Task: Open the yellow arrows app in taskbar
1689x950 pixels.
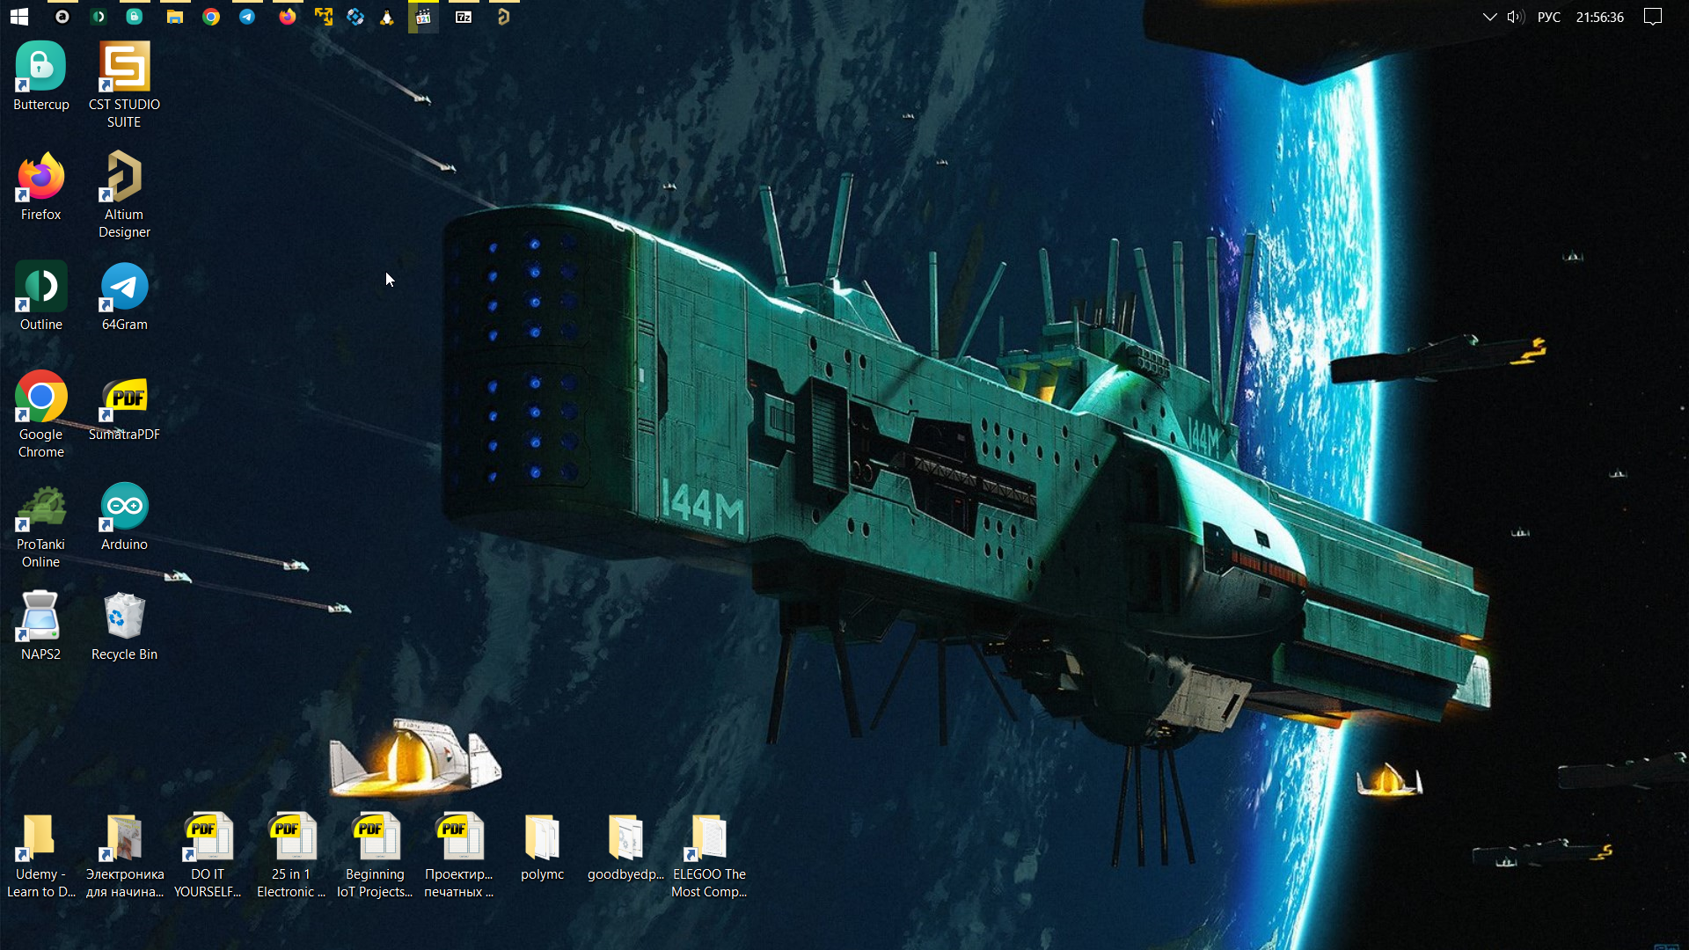Action: tap(324, 17)
